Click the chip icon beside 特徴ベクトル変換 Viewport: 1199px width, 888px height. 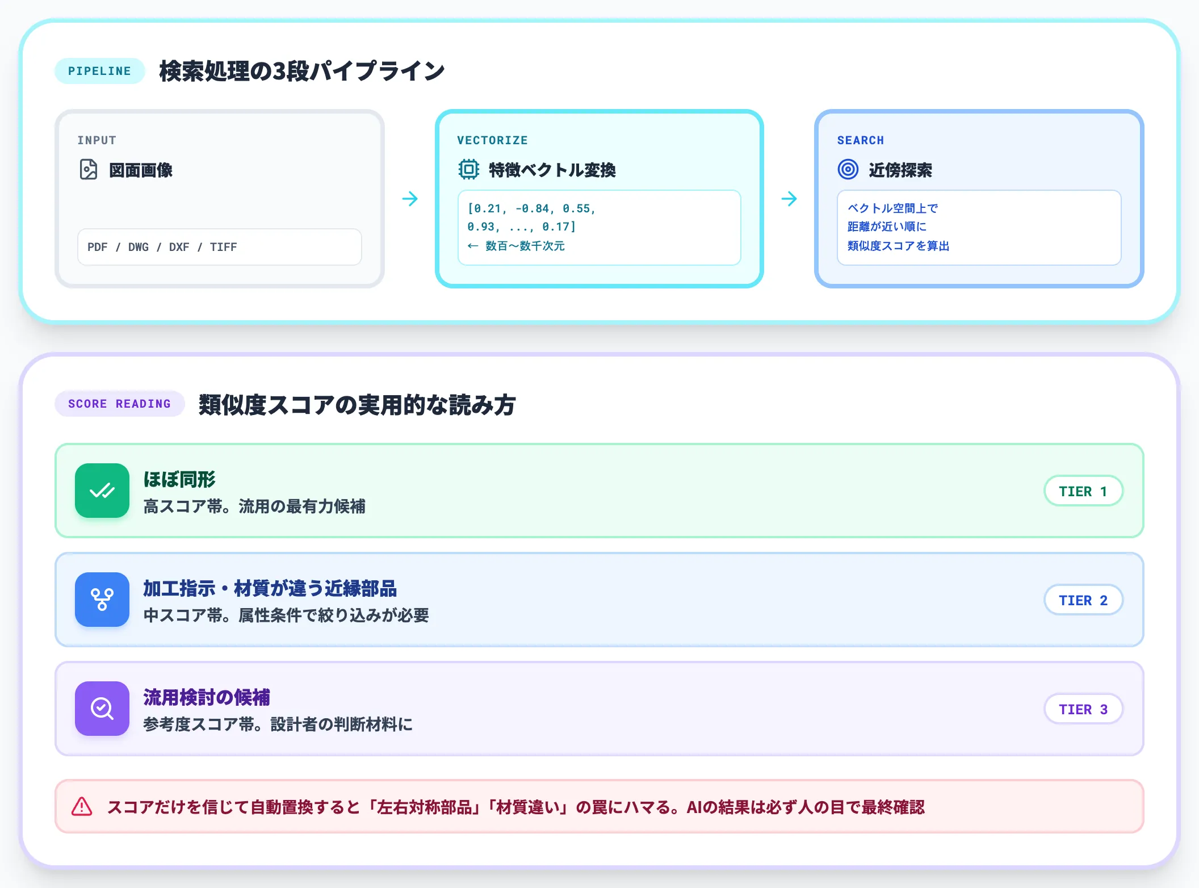(x=468, y=170)
